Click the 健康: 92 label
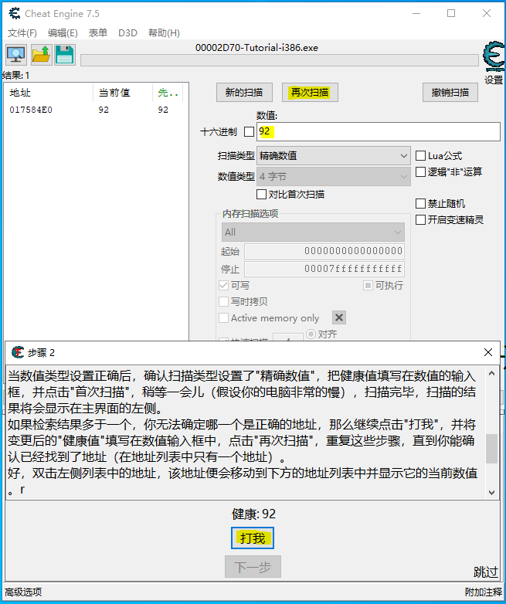 tap(253, 514)
